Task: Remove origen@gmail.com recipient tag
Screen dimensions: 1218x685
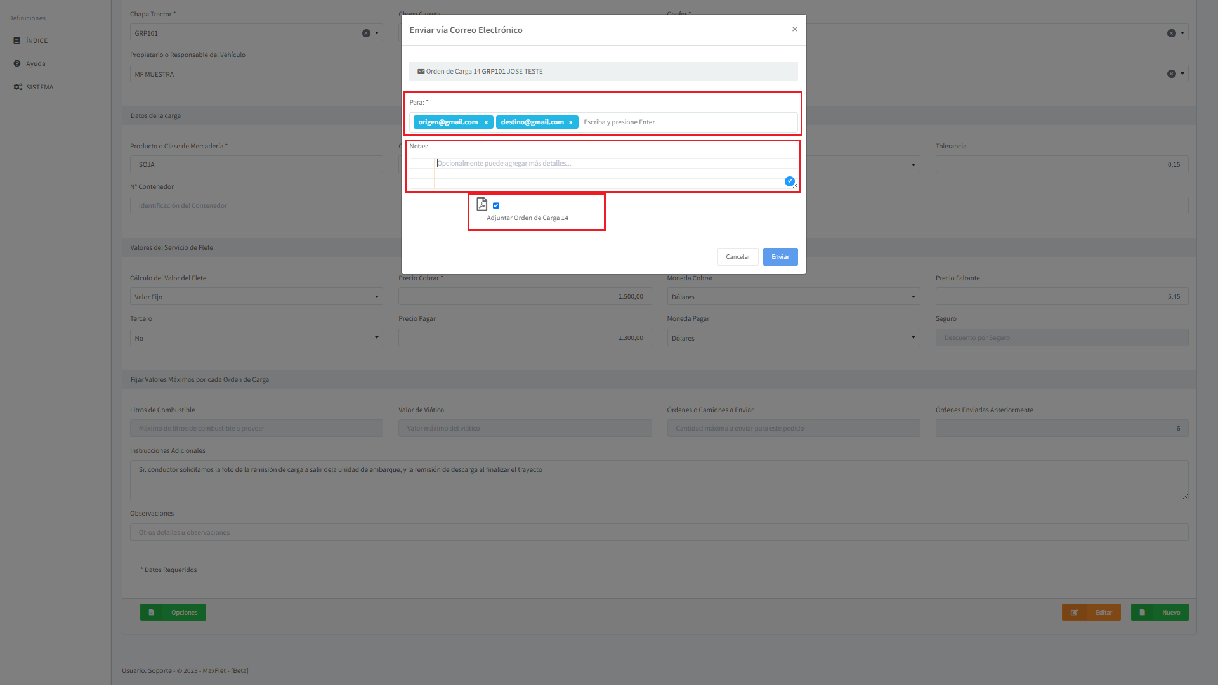Action: (486, 122)
